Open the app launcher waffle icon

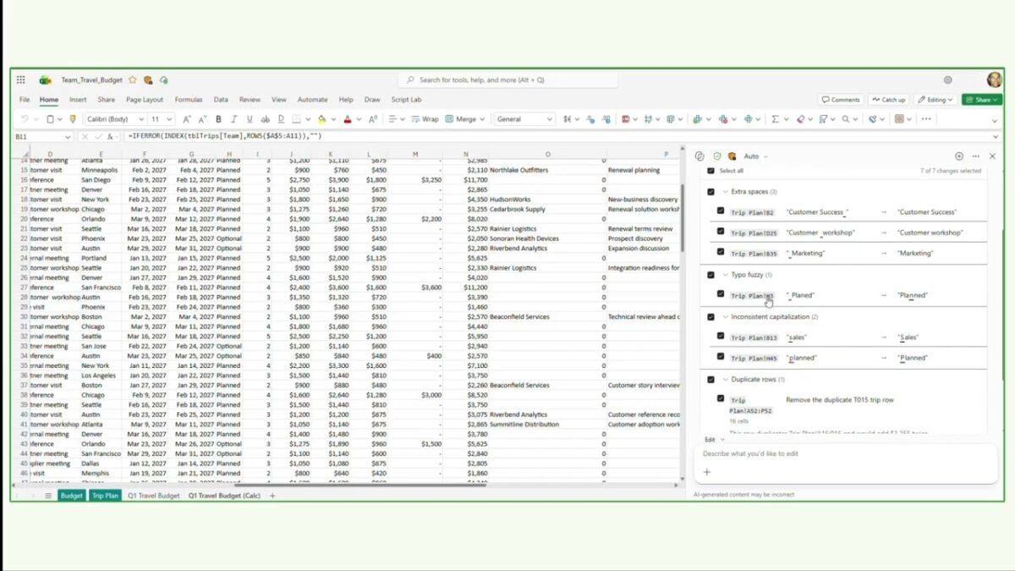(x=20, y=80)
